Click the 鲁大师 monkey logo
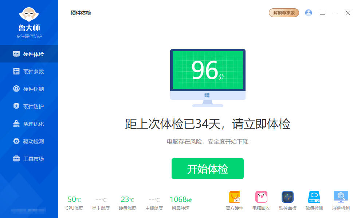Image resolution: width=357 pixels, height=218 pixels. (29, 15)
